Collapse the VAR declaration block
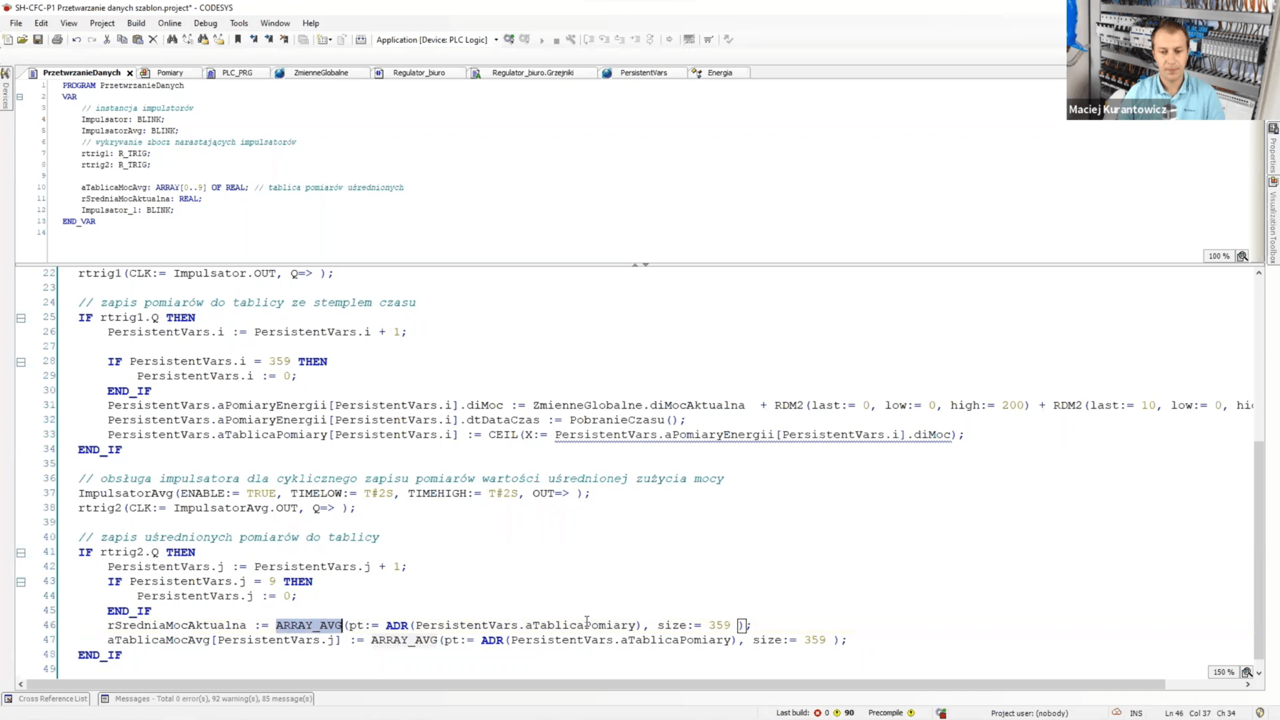The height and width of the screenshot is (720, 1280). (20, 97)
